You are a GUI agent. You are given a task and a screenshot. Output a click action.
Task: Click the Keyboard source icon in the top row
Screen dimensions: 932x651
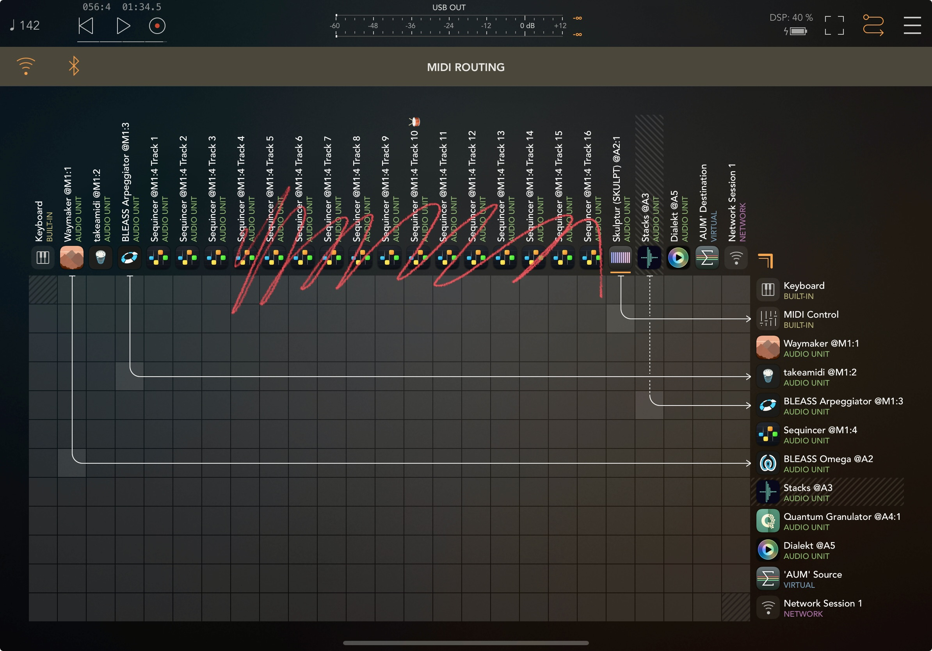coord(43,257)
